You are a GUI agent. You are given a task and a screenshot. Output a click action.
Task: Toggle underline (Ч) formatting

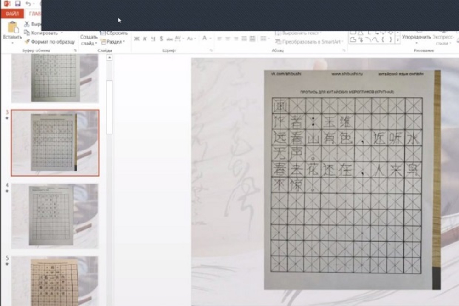click(x=153, y=39)
